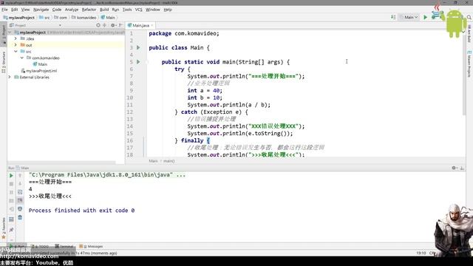Image resolution: width=473 pixels, height=266 pixels.
Task: Open the File menu
Action: pyautogui.click(x=4, y=10)
